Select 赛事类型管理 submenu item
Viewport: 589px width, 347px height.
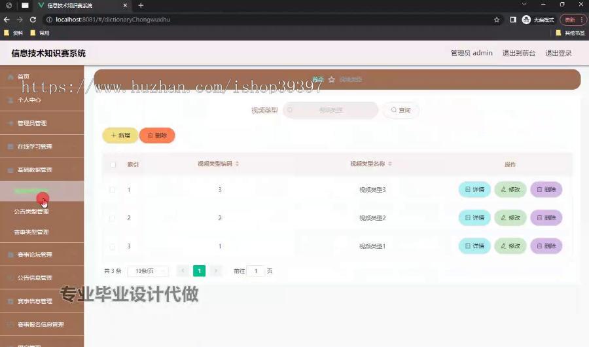coord(42,232)
